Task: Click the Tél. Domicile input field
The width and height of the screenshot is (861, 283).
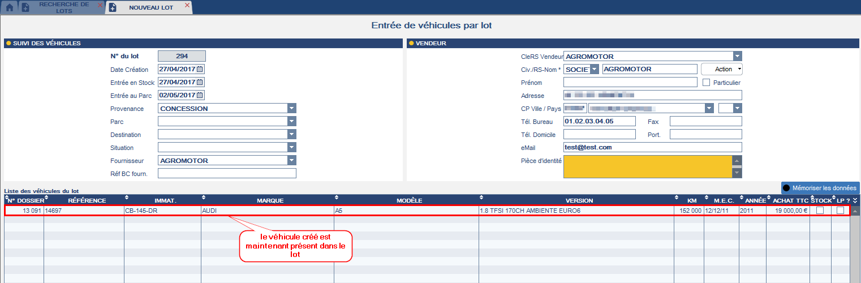Action: pyautogui.click(x=600, y=134)
